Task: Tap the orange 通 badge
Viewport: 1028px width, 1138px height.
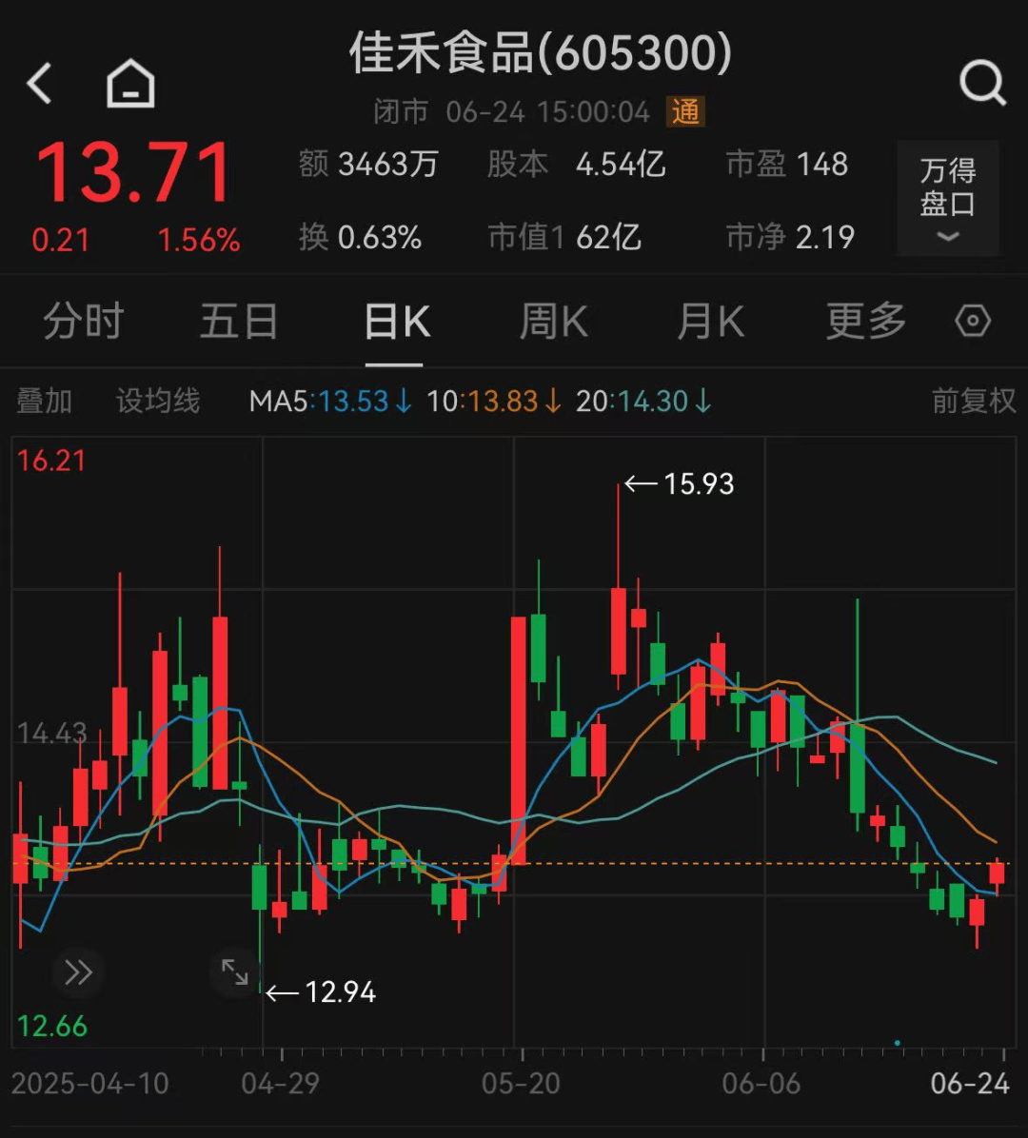Action: click(x=684, y=111)
